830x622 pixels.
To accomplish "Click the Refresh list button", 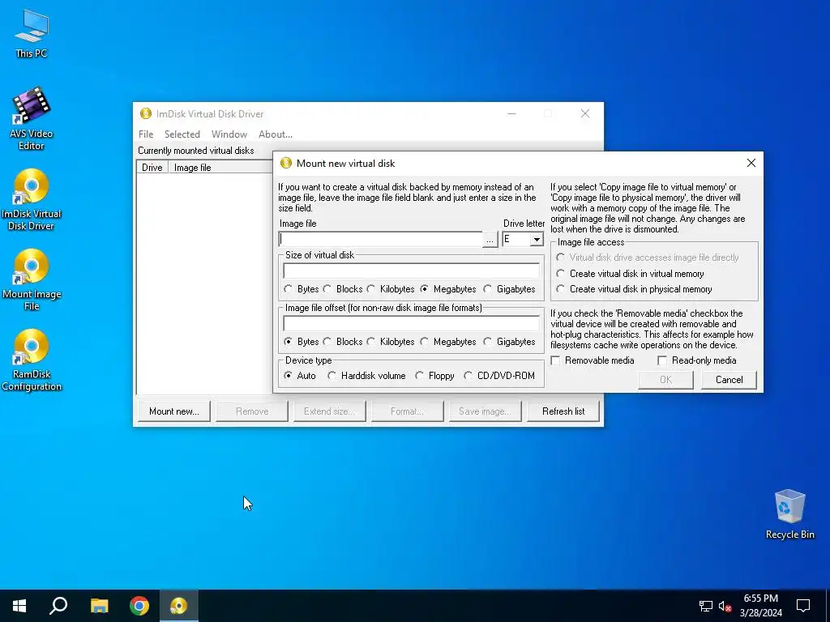I will [563, 411].
